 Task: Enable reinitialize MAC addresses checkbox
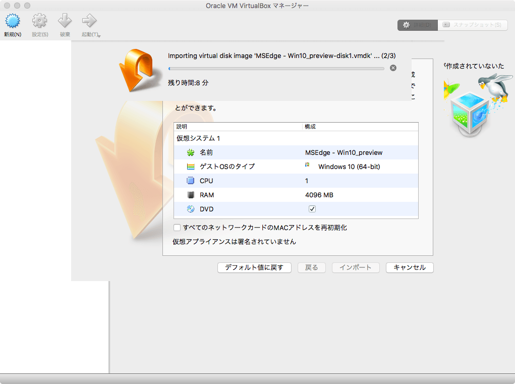click(x=177, y=228)
